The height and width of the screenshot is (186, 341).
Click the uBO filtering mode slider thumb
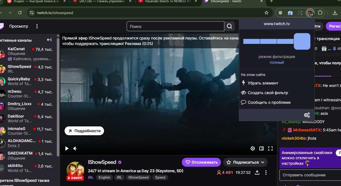(302, 41)
